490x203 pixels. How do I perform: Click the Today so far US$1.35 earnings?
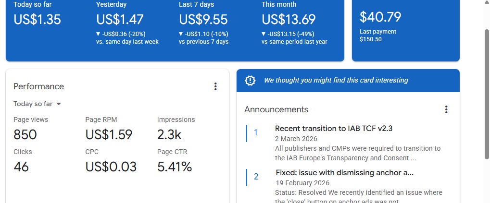[x=37, y=20]
